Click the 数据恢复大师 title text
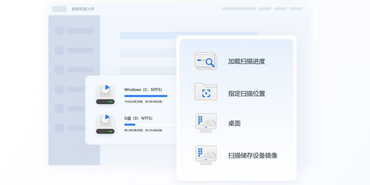 tap(83, 9)
